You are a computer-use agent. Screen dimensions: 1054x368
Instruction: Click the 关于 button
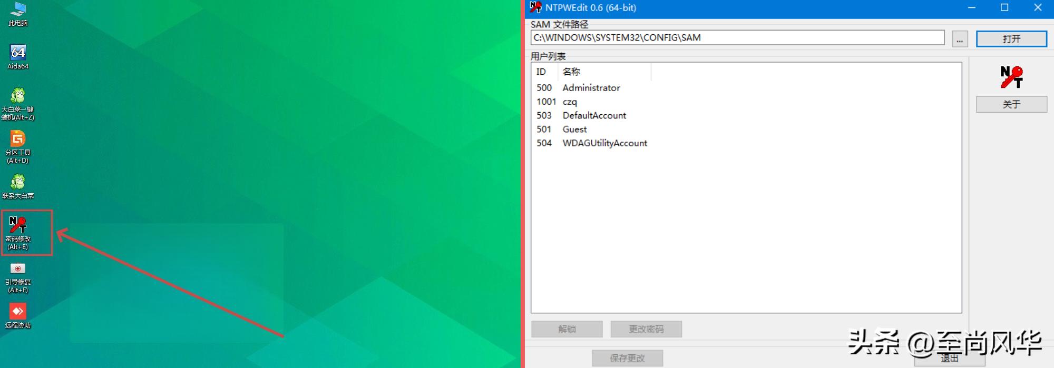click(1011, 104)
